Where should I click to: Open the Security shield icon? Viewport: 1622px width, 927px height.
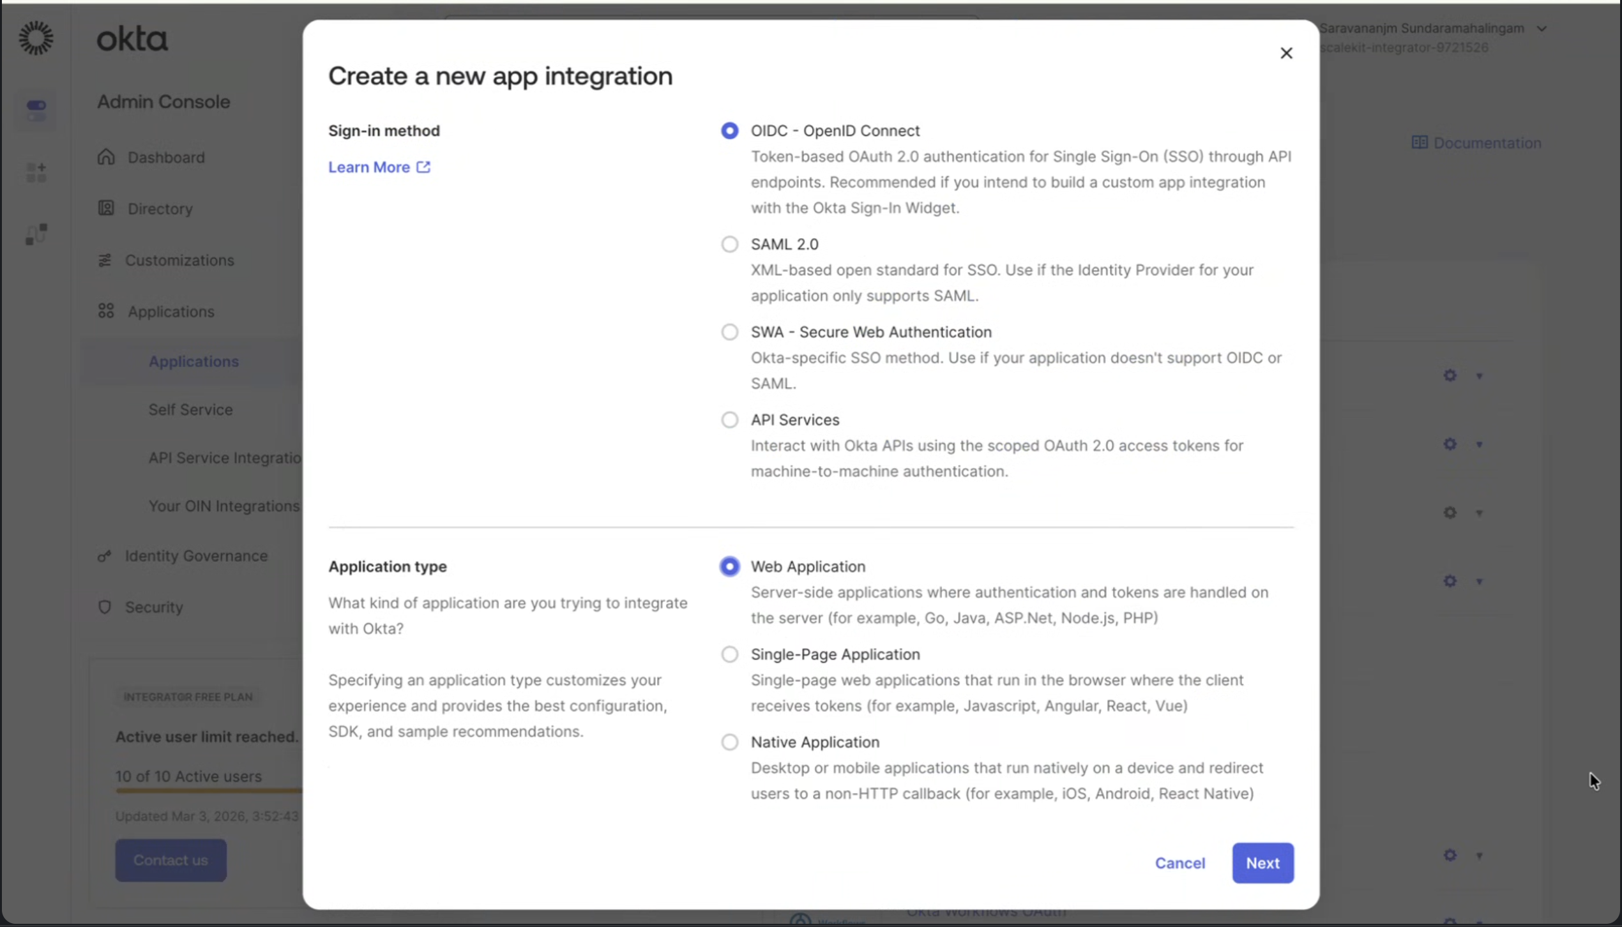pyautogui.click(x=105, y=607)
